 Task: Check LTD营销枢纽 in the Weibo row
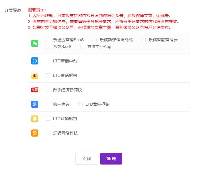[48, 75]
